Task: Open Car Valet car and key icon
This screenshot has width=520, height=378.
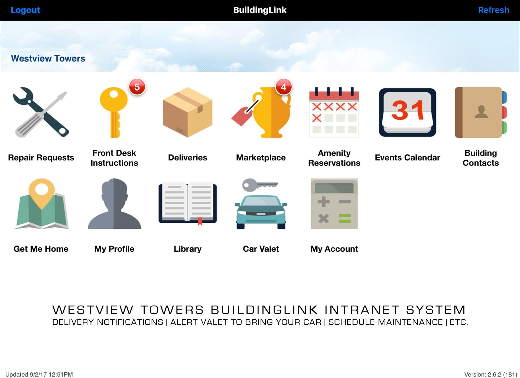Action: (261, 204)
